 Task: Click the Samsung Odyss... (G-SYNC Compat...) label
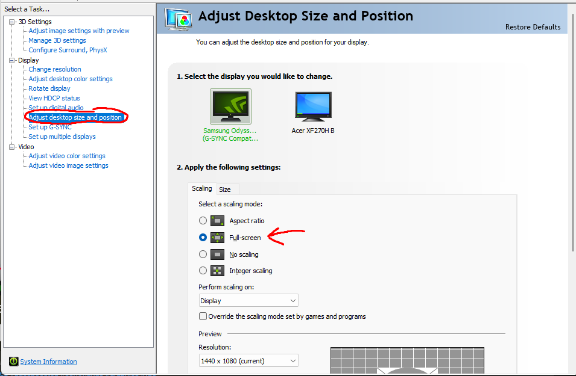click(x=230, y=135)
